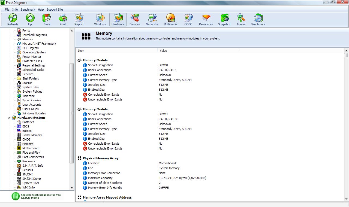Viewport: 349px width, 207px height.
Task: Select Batteries in the tree
Action: coord(28,122)
